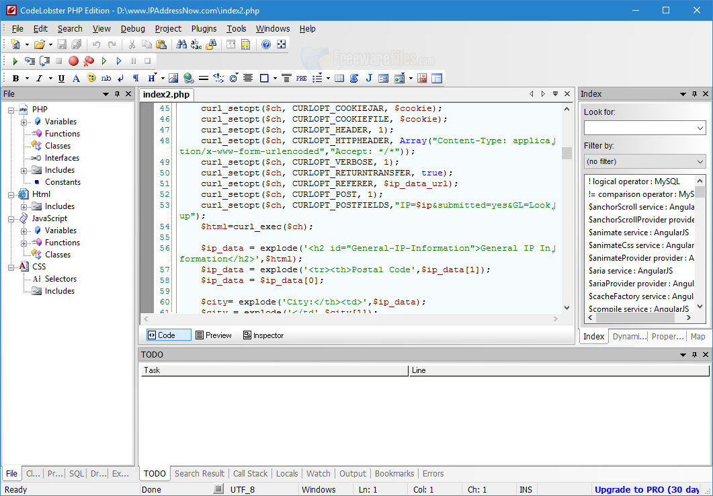Toggle Italic formatting button
Image resolution: width=713 pixels, height=496 pixels.
[x=39, y=78]
